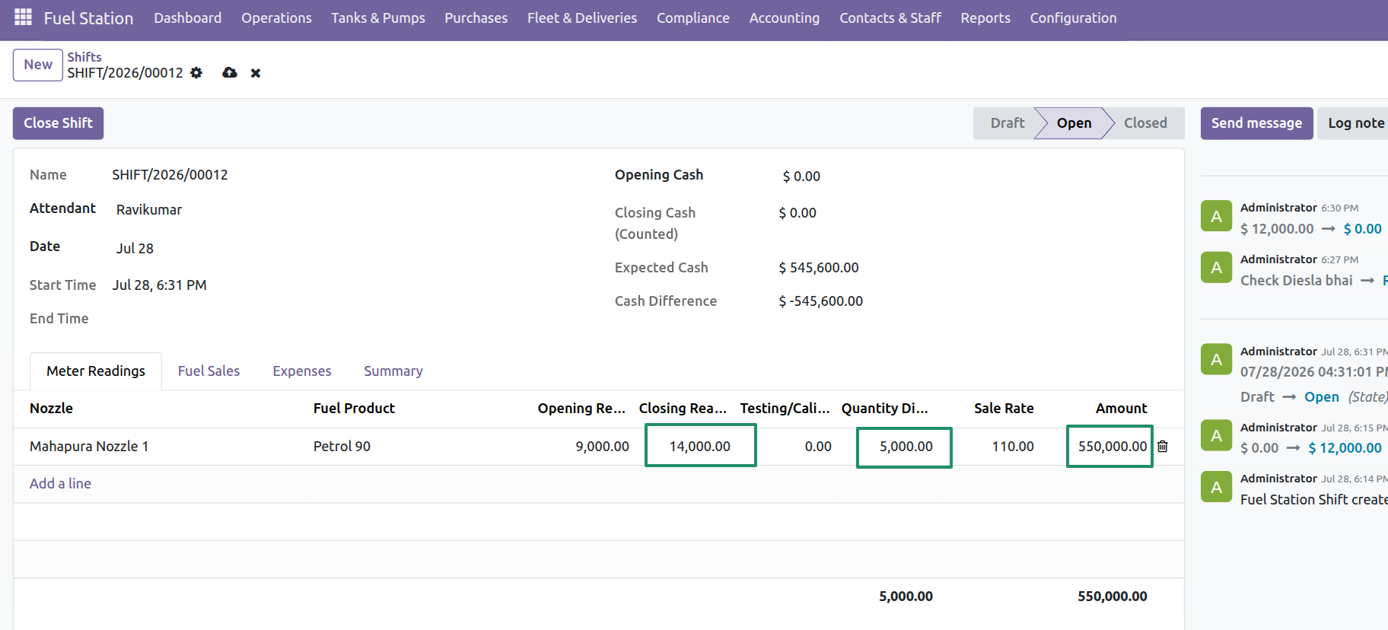Discard changes with the X icon
Image resolution: width=1388 pixels, height=630 pixels.
(x=256, y=73)
